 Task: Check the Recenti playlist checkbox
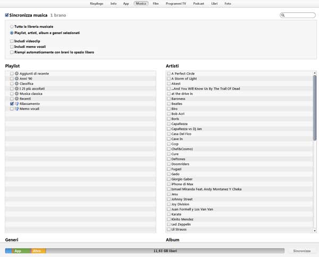[x=12, y=99]
